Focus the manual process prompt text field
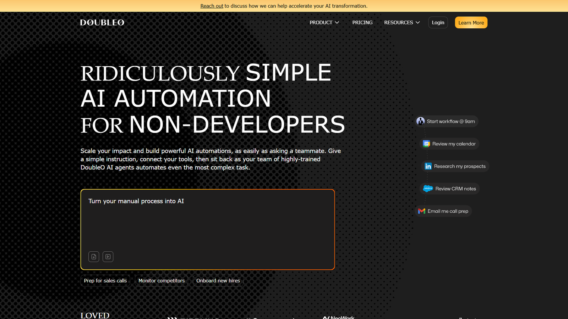The height and width of the screenshot is (319, 568). click(208, 229)
